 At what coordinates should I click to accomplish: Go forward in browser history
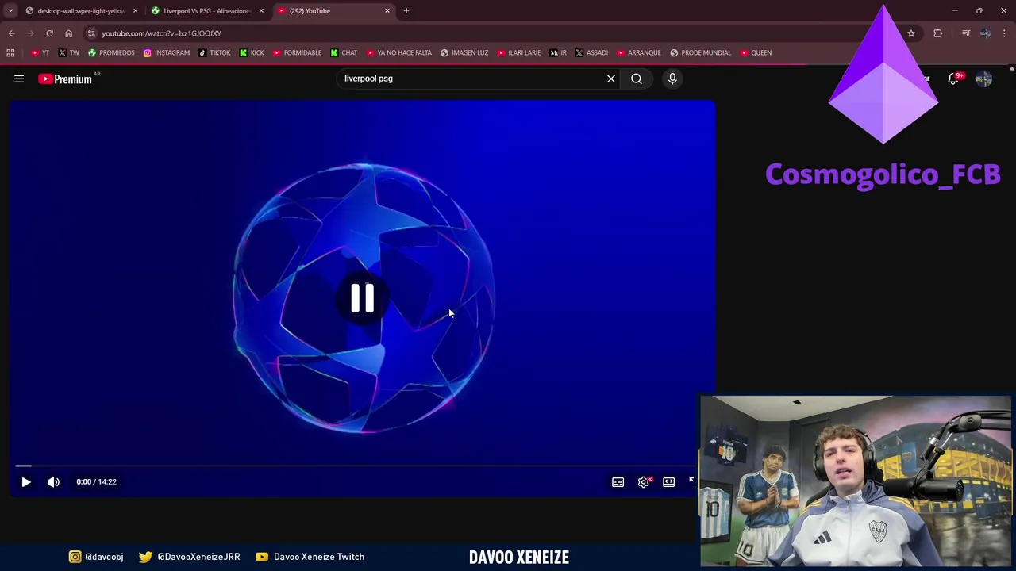click(x=30, y=33)
